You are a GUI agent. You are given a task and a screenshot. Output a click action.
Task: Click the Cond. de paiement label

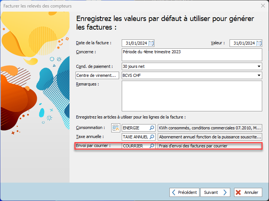[94, 66]
